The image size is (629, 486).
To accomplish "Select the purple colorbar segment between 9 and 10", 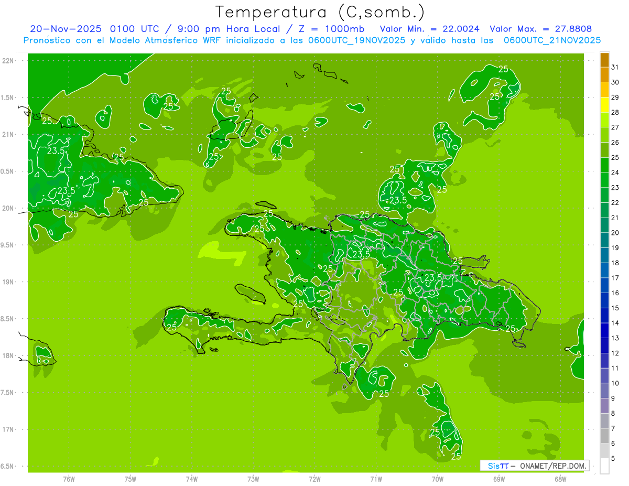I will tap(604, 391).
